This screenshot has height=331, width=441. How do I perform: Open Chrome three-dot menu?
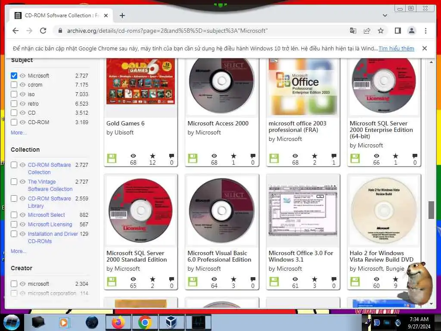click(425, 31)
